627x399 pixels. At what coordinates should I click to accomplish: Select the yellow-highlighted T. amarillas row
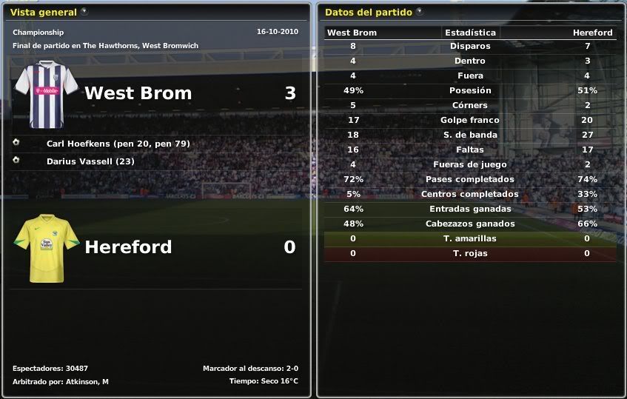[x=470, y=238]
